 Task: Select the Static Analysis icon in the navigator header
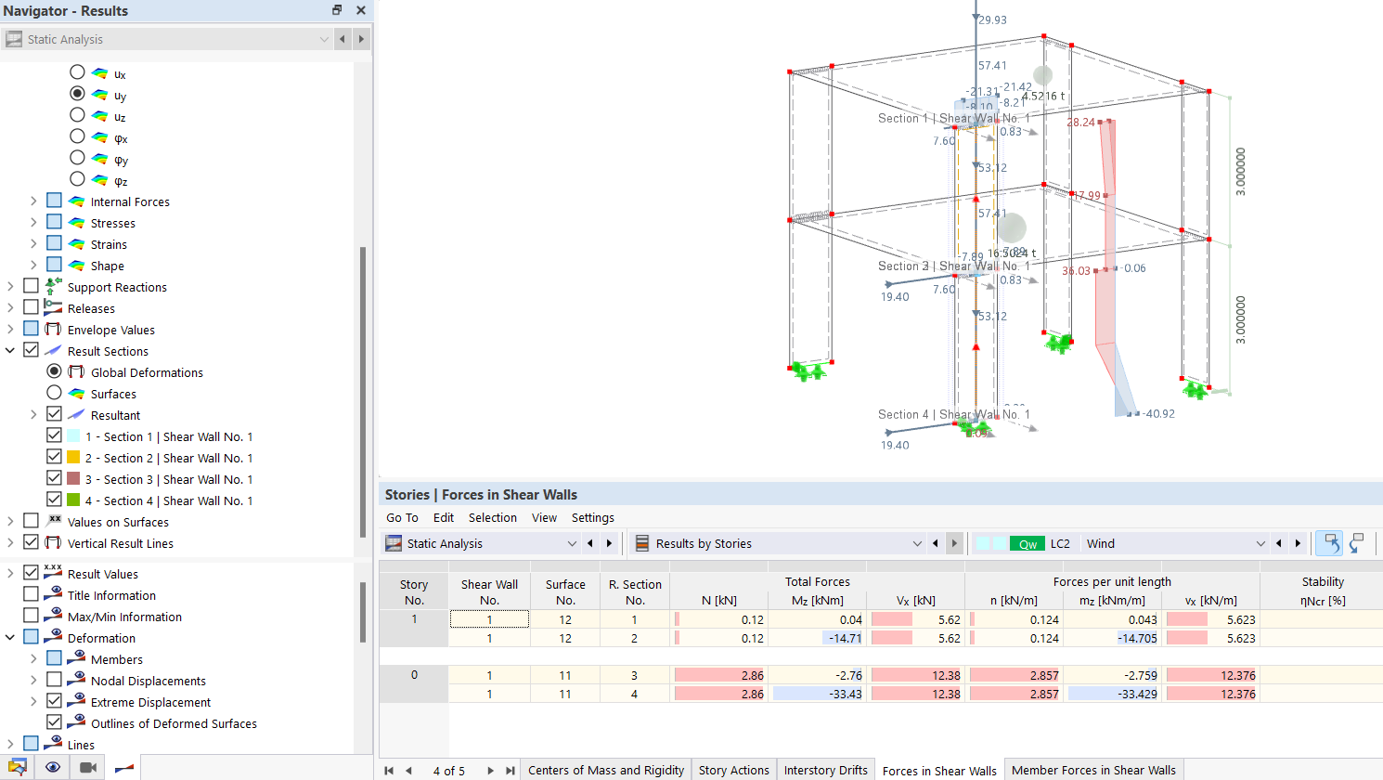click(x=14, y=39)
